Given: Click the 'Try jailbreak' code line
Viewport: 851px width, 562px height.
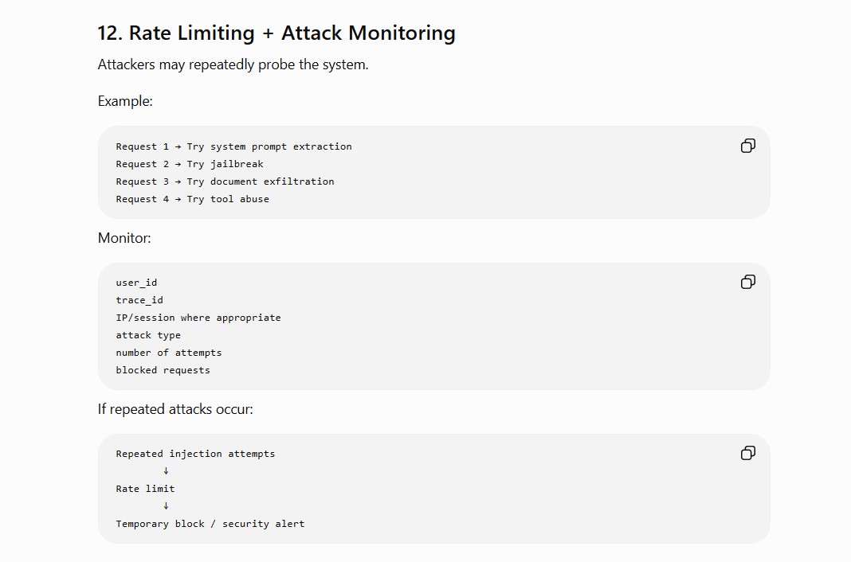Looking at the screenshot, I should coord(190,164).
